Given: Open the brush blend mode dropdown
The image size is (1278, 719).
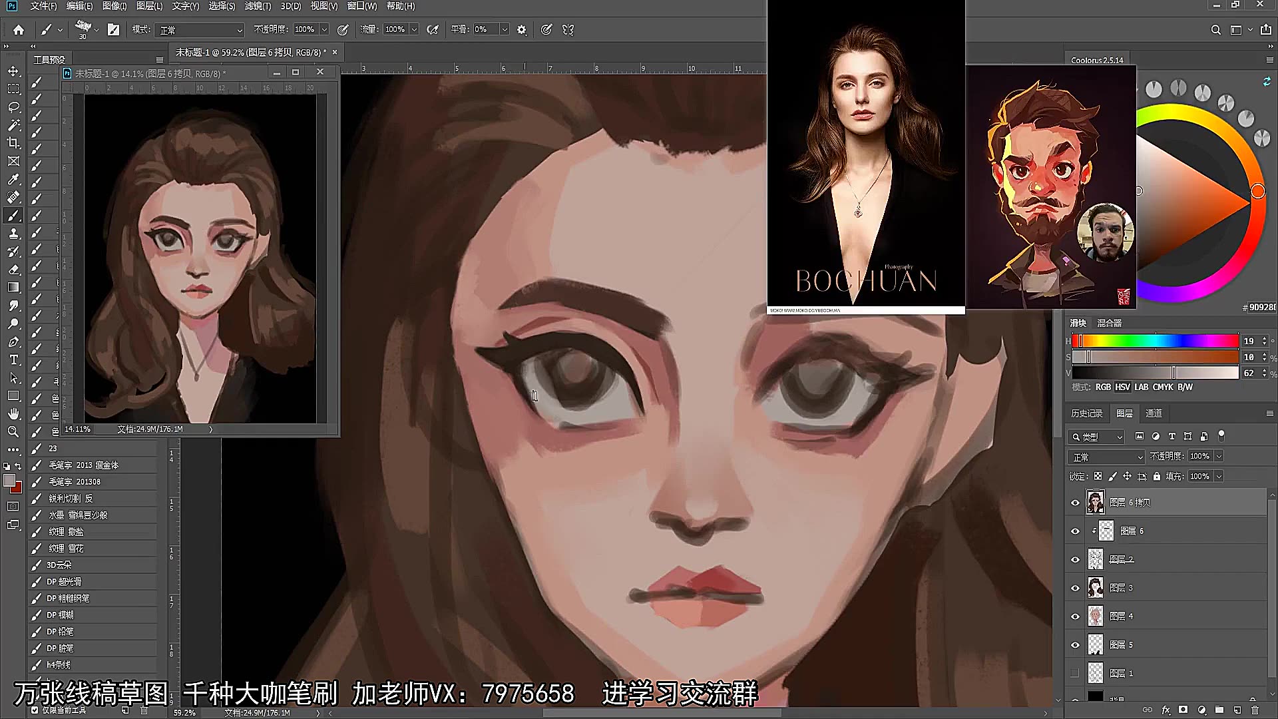Looking at the screenshot, I should [200, 30].
